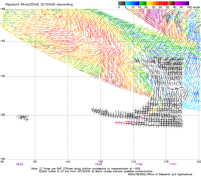This screenshot has height=176, width=201.
Task: Select the purple '16:59' time stamp
Action: (x=98, y=164)
